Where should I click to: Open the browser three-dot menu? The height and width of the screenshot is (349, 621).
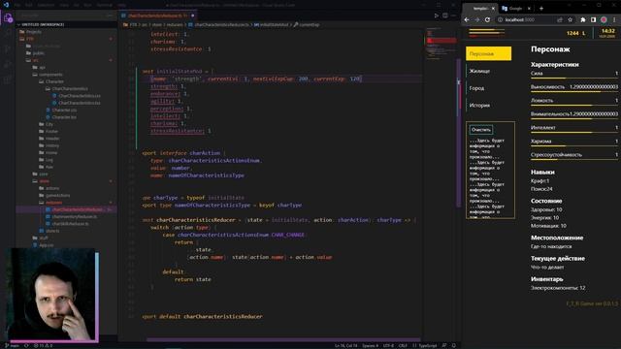[614, 19]
